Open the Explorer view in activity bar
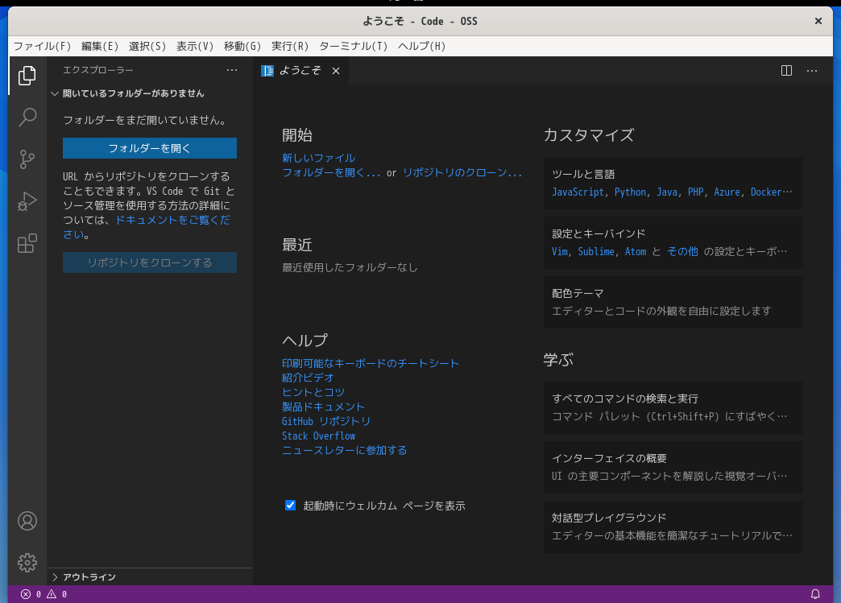The height and width of the screenshot is (603, 841). click(27, 76)
